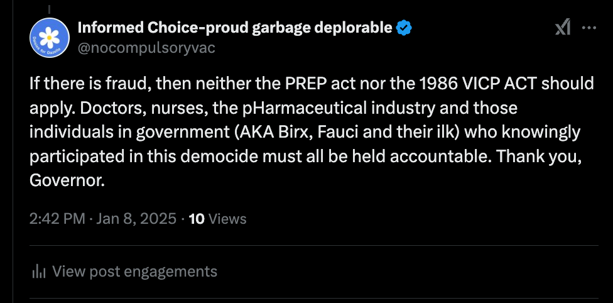Click the "2:42 PM" timestamp
Image resolution: width=613 pixels, height=303 pixels.
coord(57,219)
